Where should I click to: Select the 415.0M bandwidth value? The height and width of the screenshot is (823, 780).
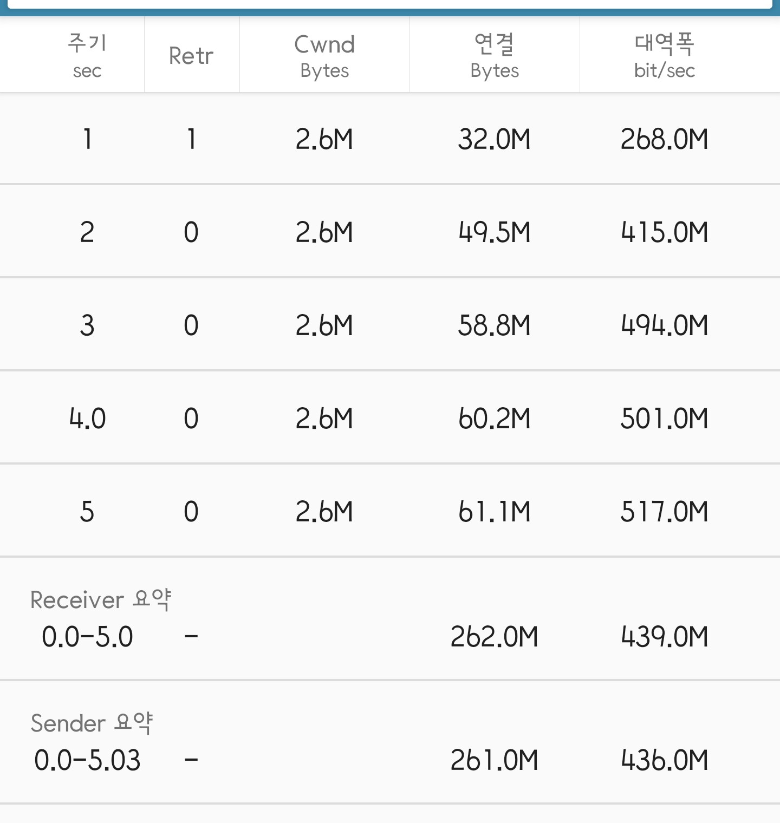[x=665, y=232]
